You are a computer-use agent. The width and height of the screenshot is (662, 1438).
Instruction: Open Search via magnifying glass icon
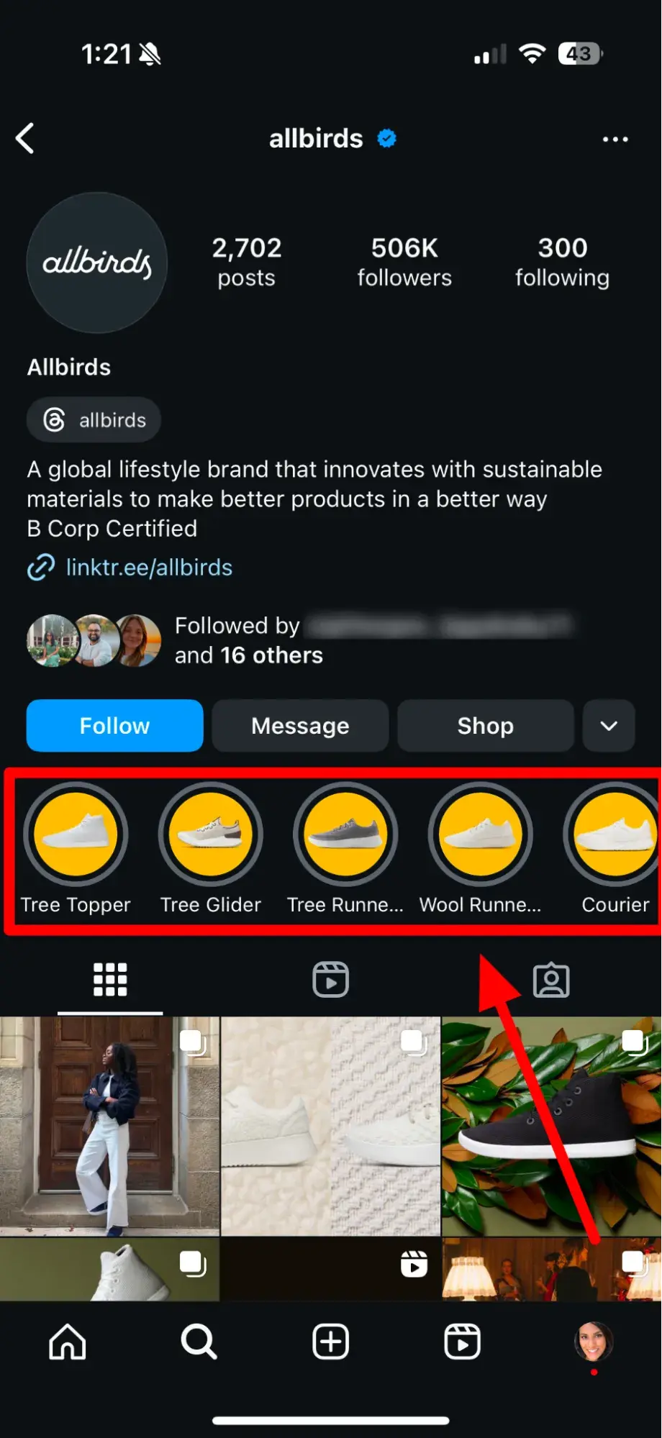(199, 1342)
